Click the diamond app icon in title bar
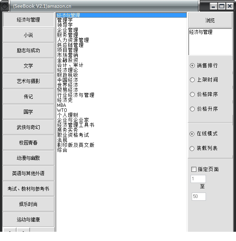This screenshot has width=236, height=241. [5, 6]
